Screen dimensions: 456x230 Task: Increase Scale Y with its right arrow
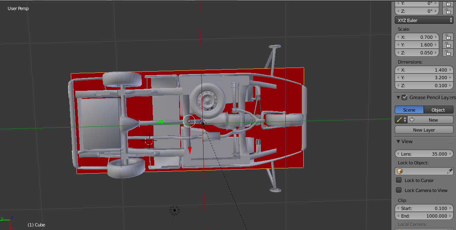[436, 45]
